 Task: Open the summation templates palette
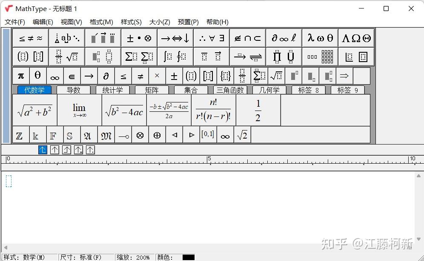pos(139,57)
